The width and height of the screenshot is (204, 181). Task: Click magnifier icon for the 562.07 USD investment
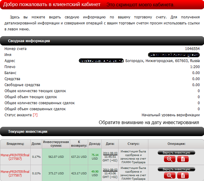[x=169, y=159]
